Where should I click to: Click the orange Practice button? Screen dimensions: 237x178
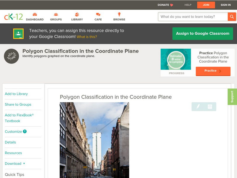[x=213, y=71]
